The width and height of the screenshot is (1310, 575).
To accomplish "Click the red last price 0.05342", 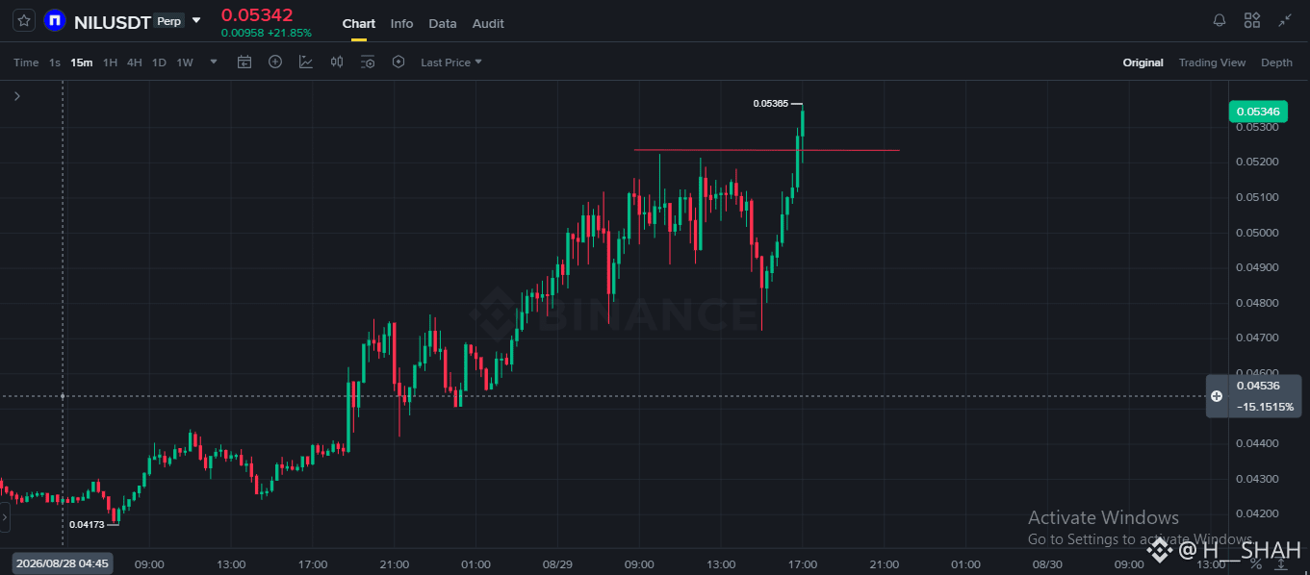I will click(257, 14).
